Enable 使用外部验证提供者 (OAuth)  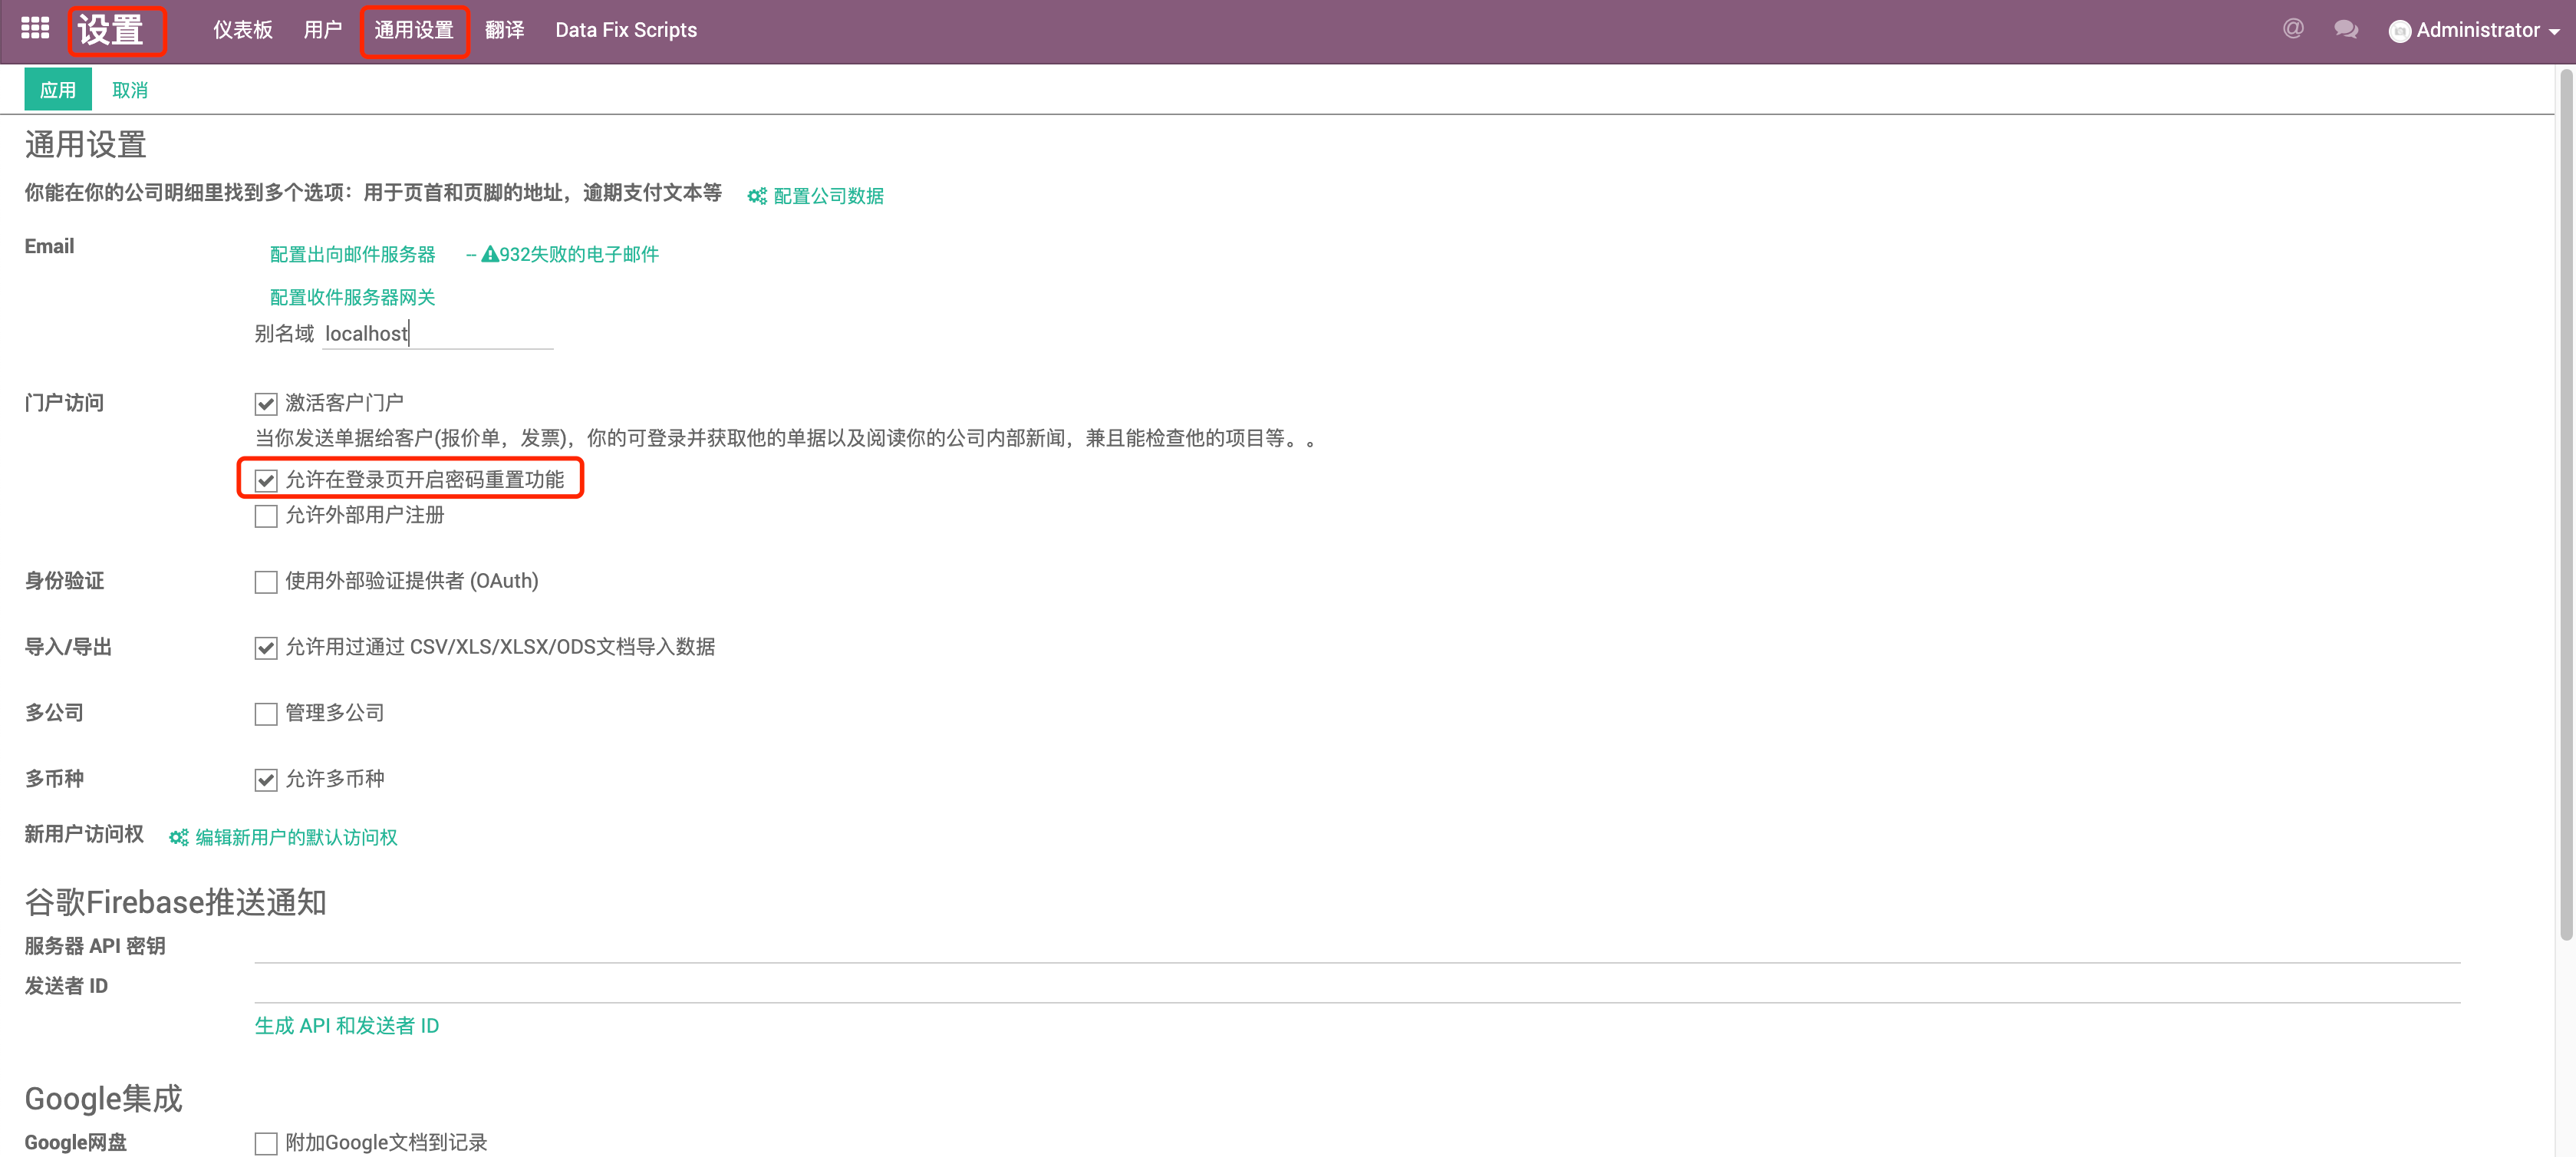[265, 581]
